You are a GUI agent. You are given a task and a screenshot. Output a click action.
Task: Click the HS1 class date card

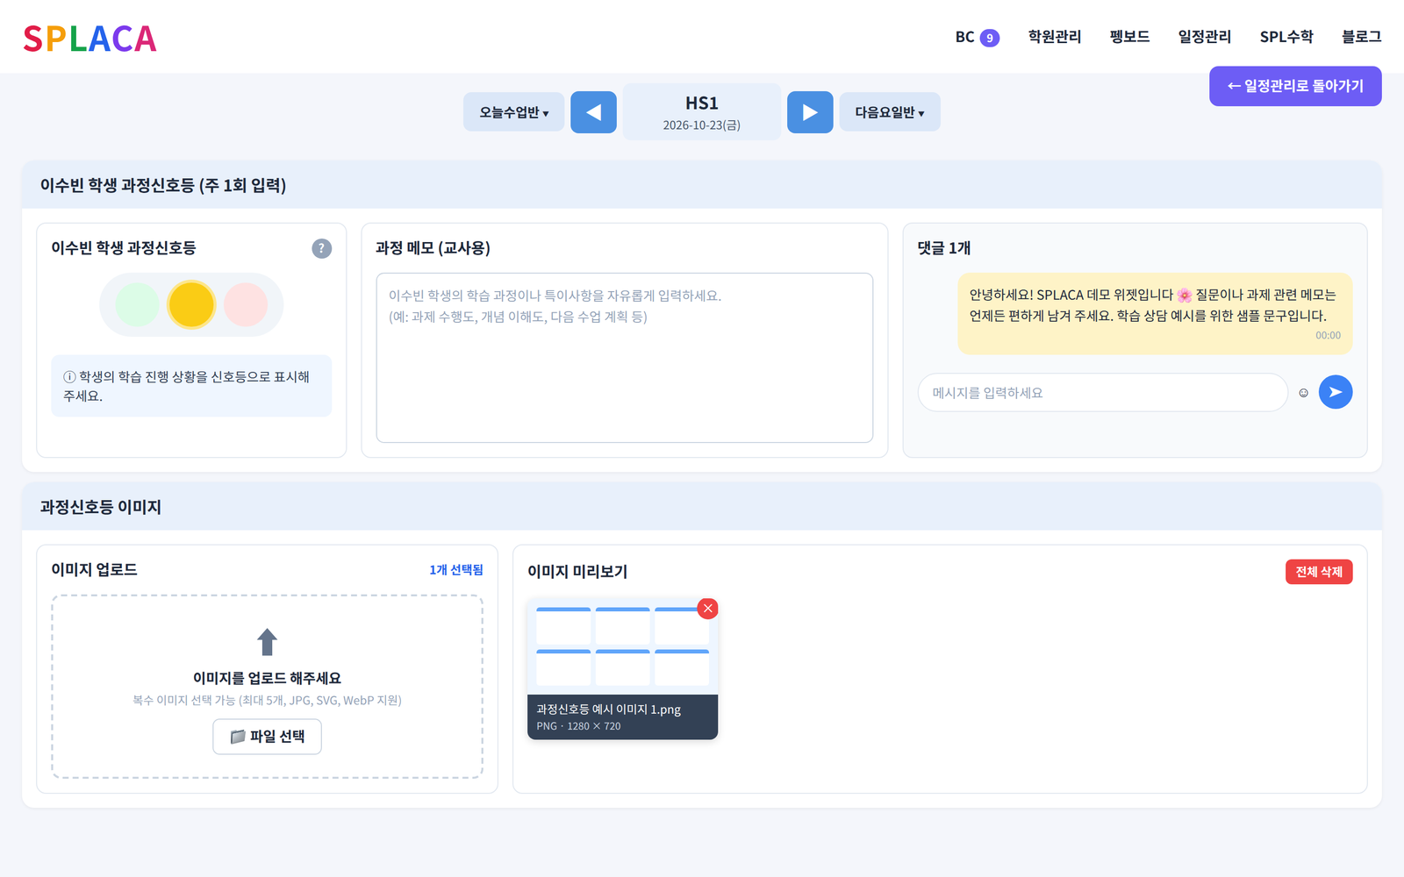(x=702, y=112)
